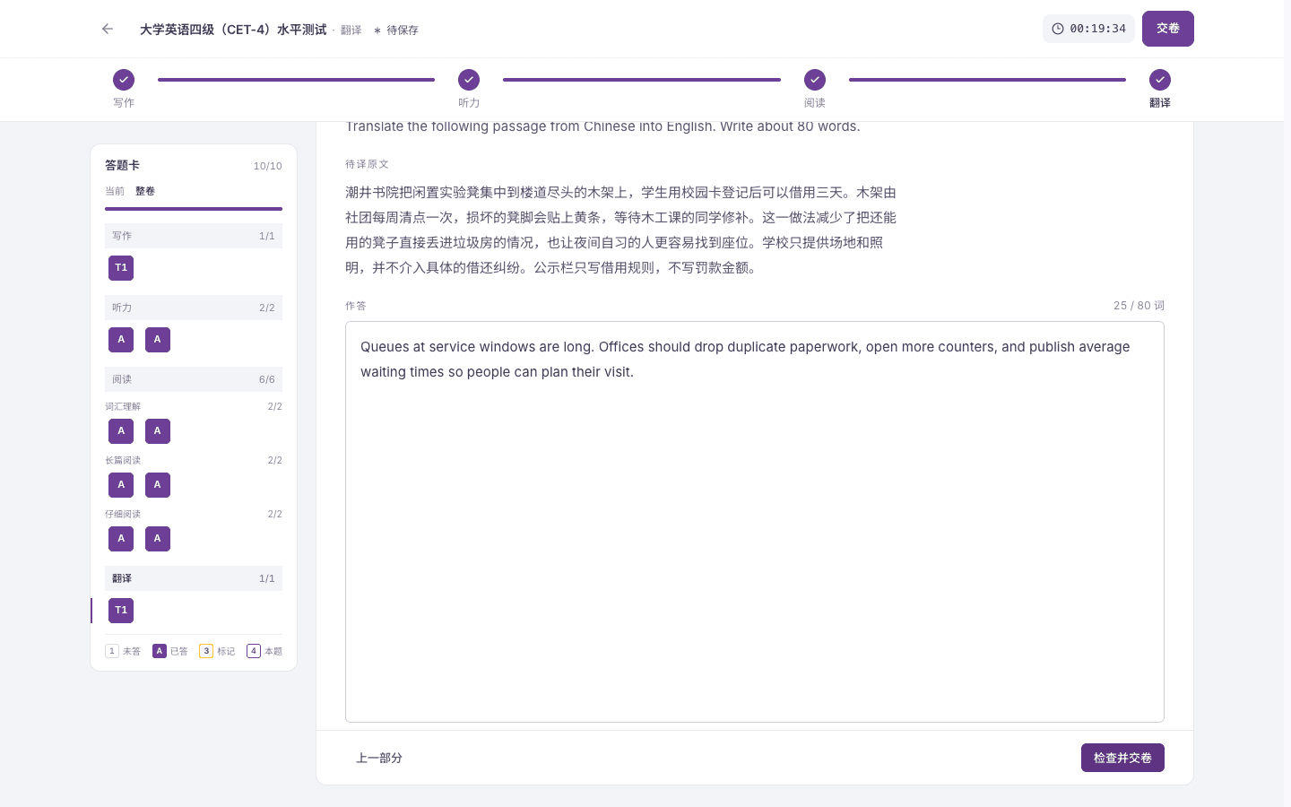
Task: Go to 上一部分
Action: pos(379,758)
